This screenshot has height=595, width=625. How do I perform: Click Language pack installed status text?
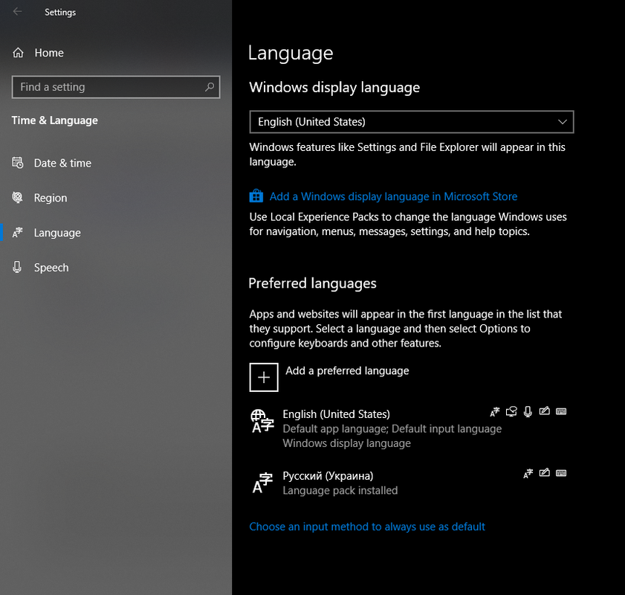point(340,490)
